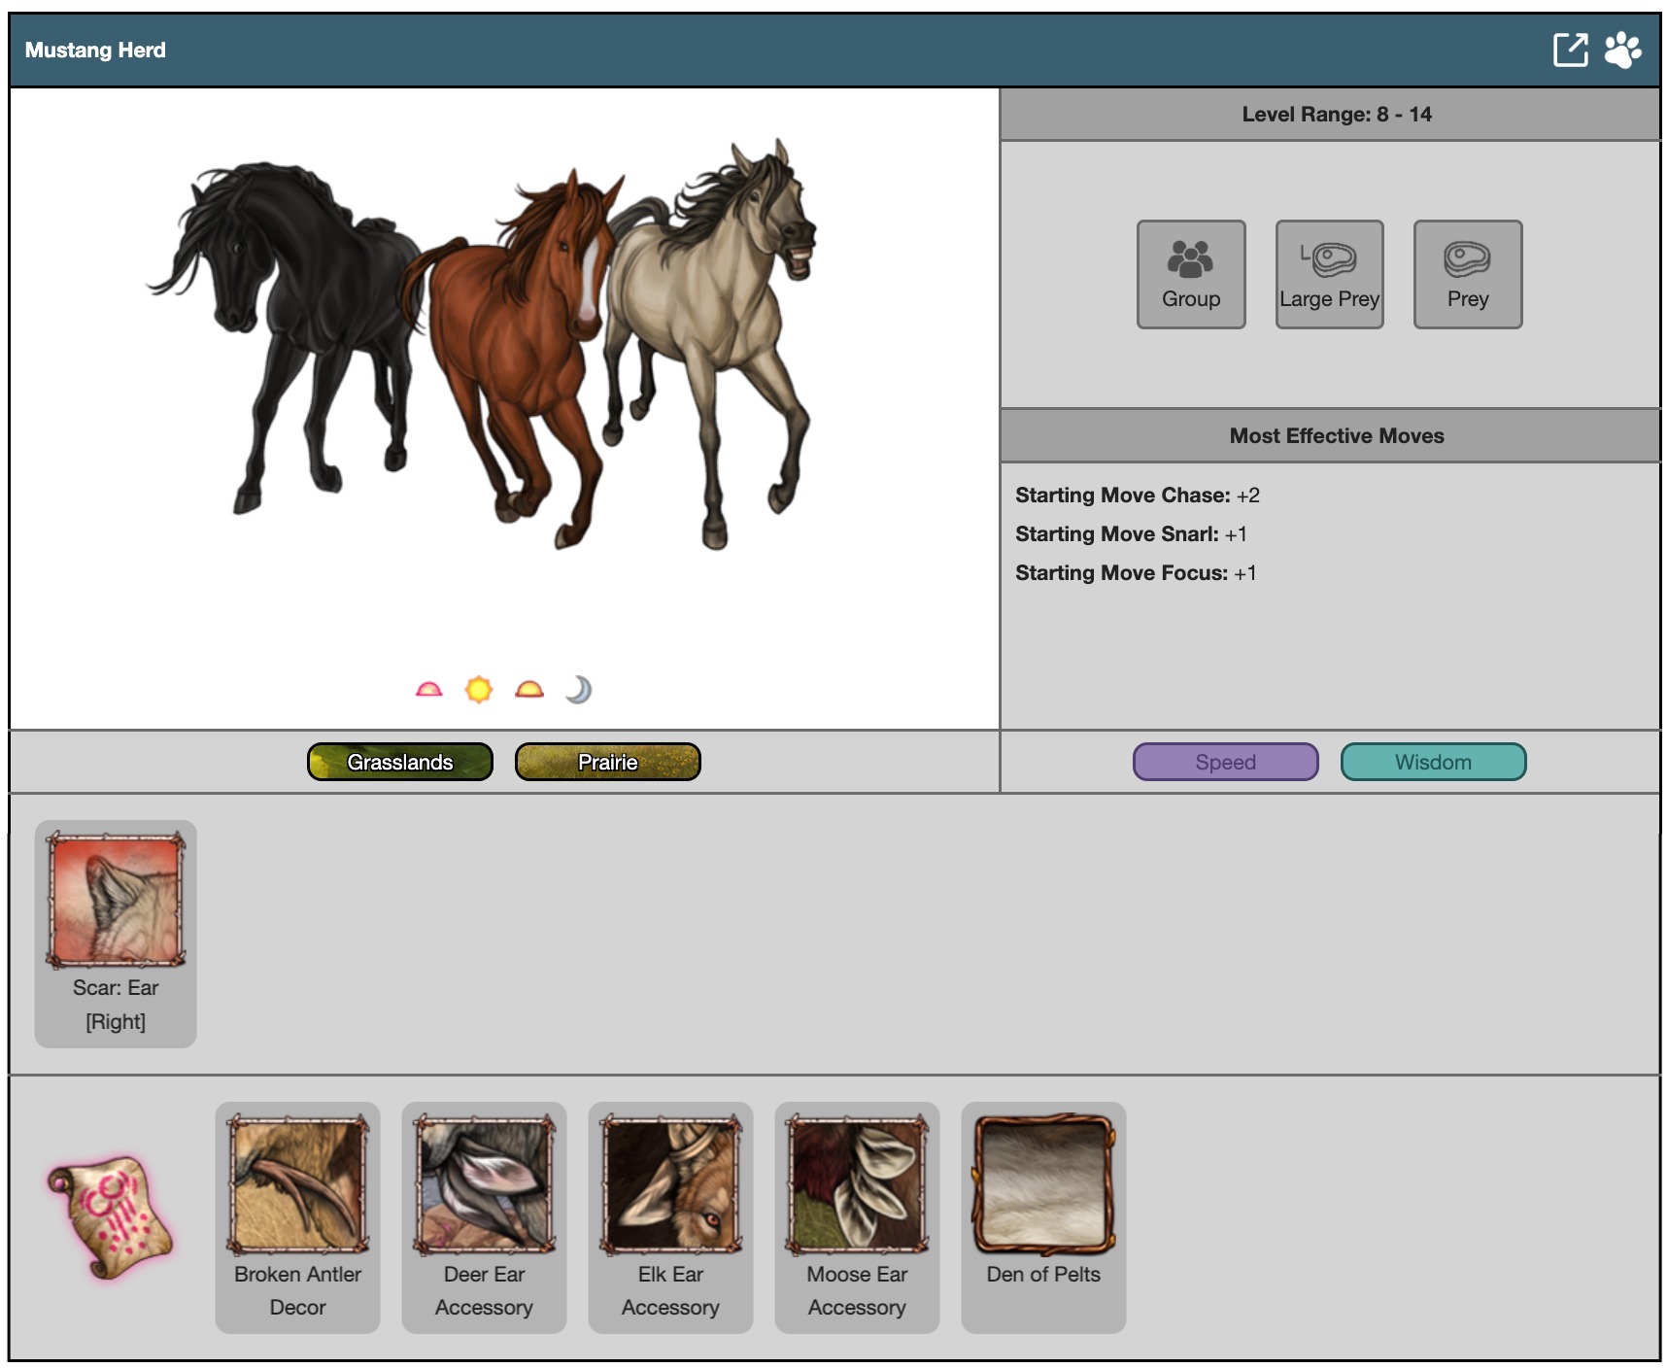1668x1368 pixels.
Task: Open the Elk Ear Accessory item
Action: click(x=670, y=1216)
